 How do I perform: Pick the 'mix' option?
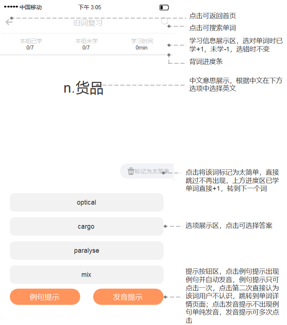pyautogui.click(x=87, y=275)
